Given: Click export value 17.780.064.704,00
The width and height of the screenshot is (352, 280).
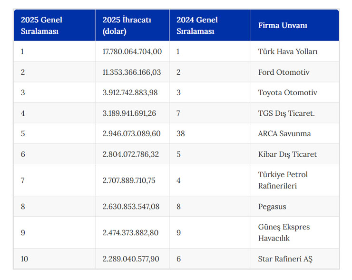Looking at the screenshot, I should click(x=132, y=51).
